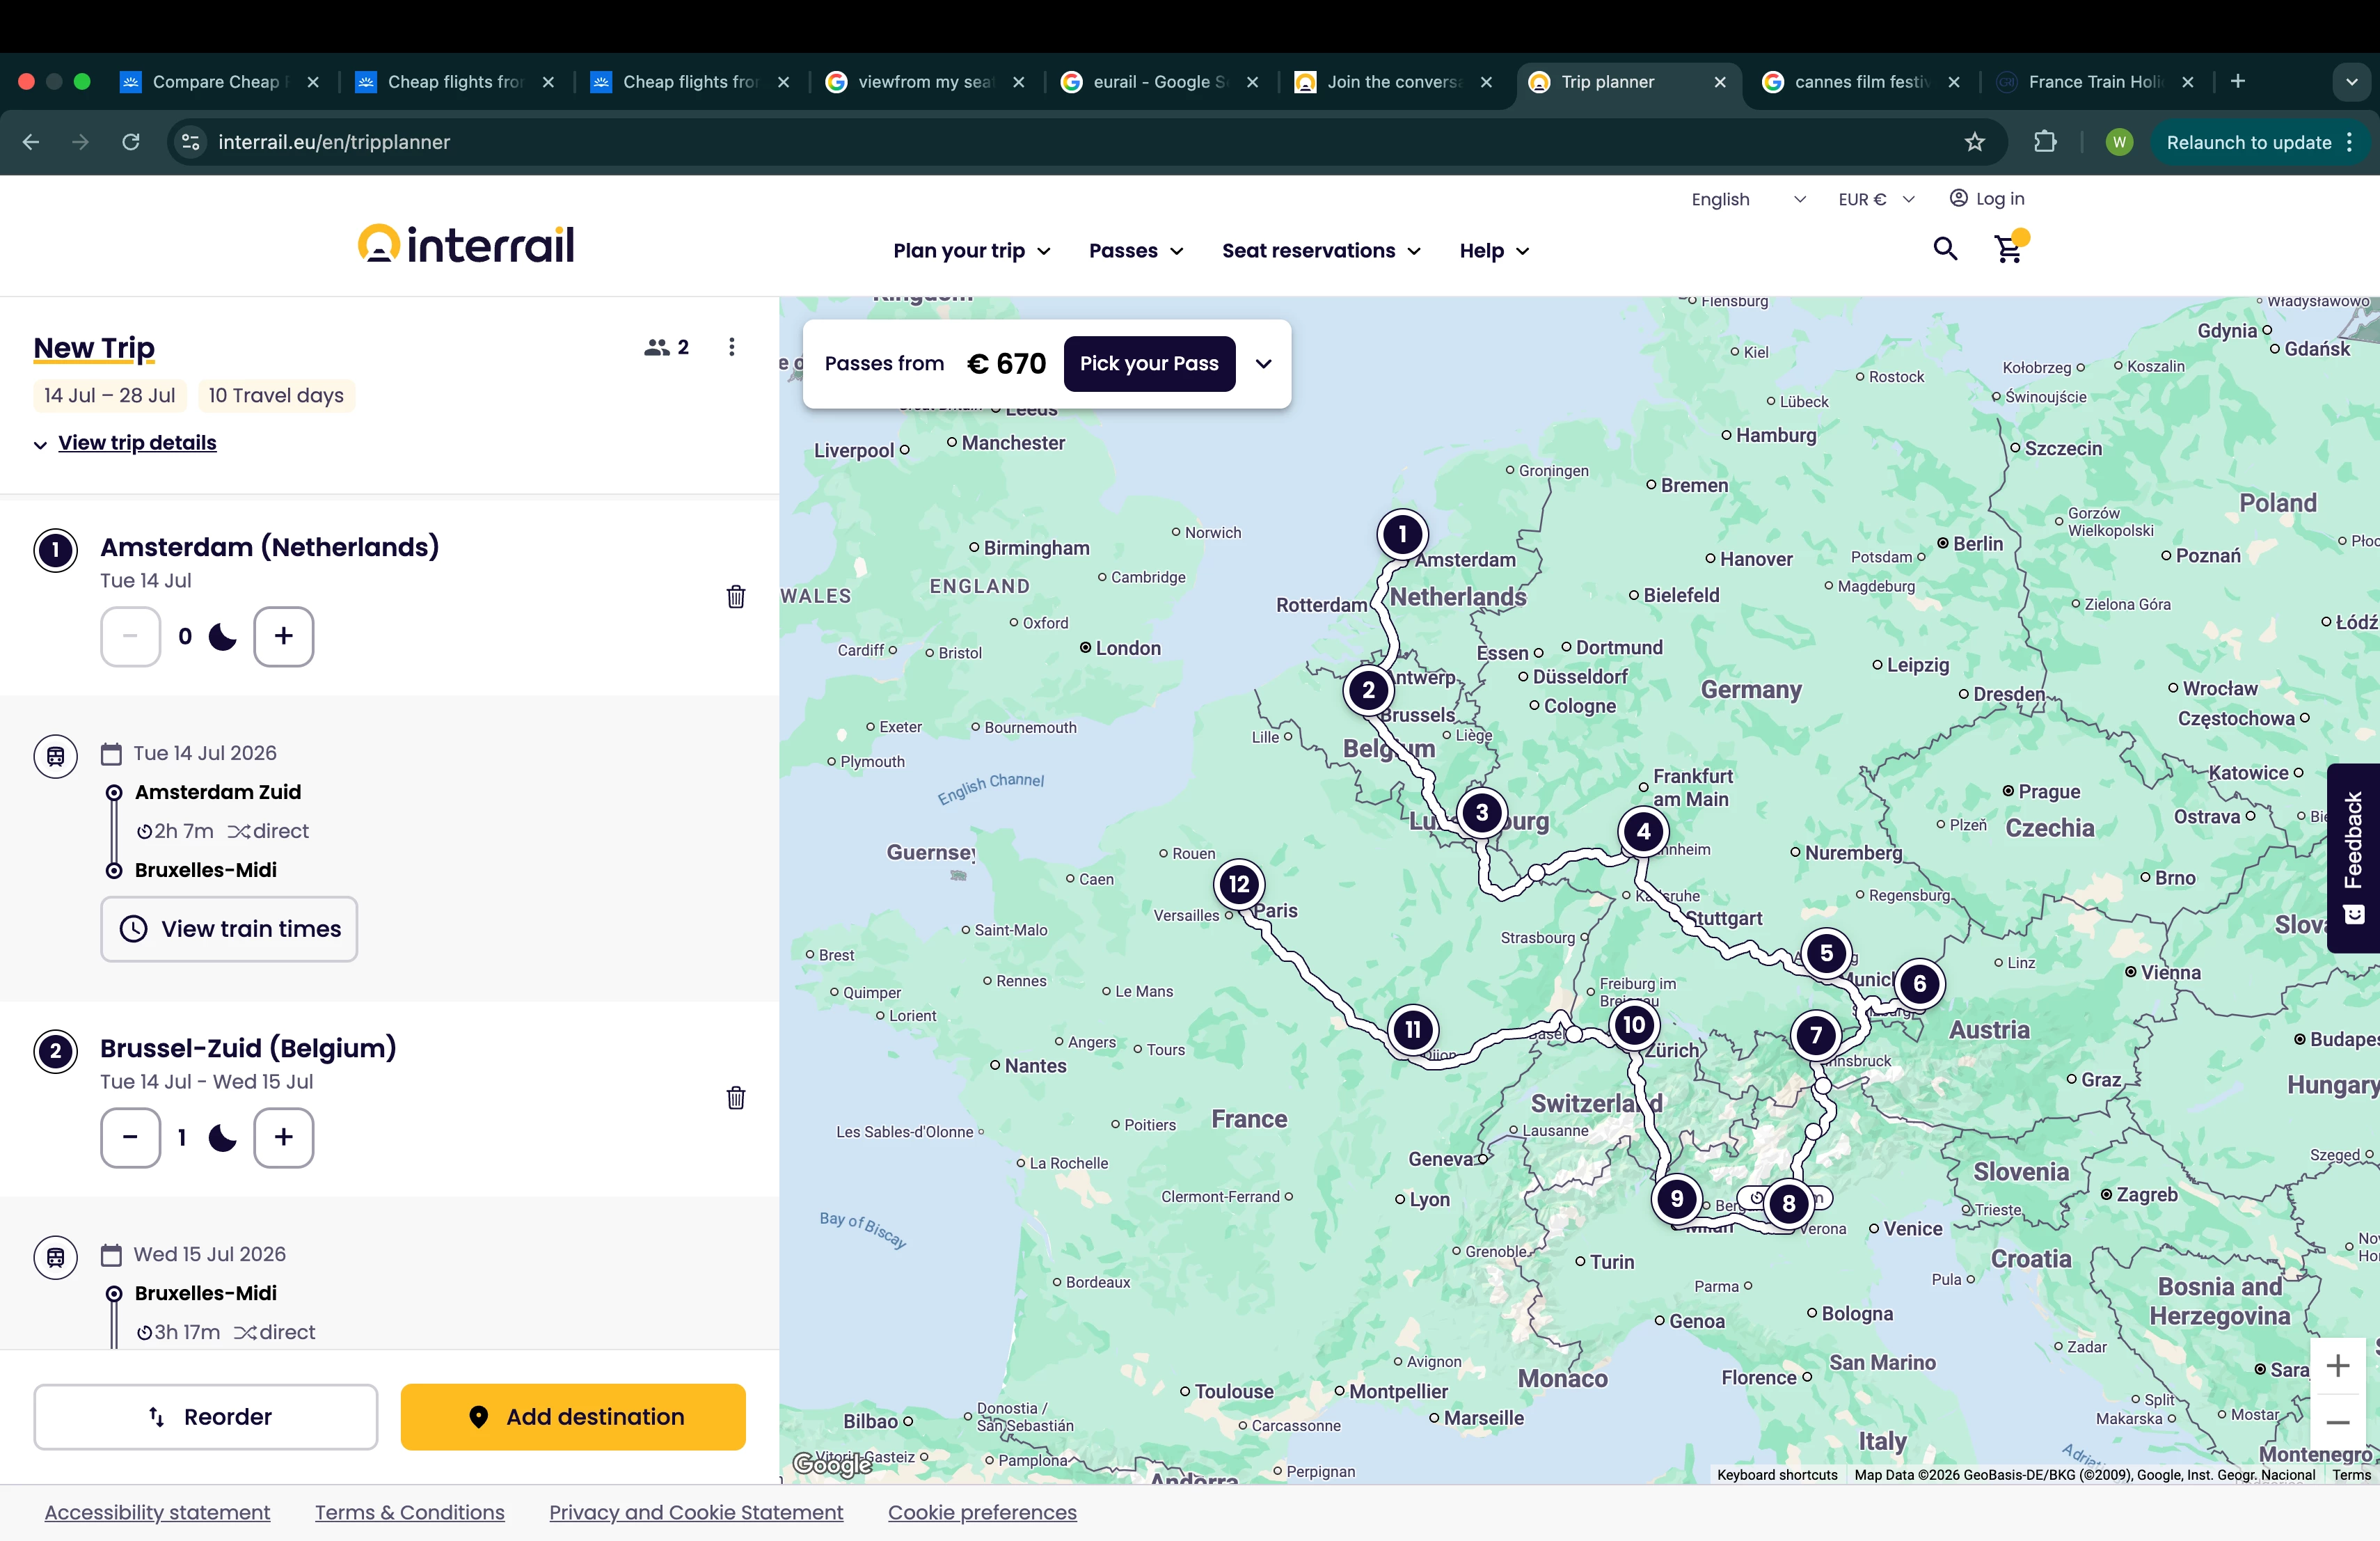Delete Brussel-Zuid stop with trash icon
The width and height of the screenshot is (2380, 1541).
pyautogui.click(x=735, y=1098)
